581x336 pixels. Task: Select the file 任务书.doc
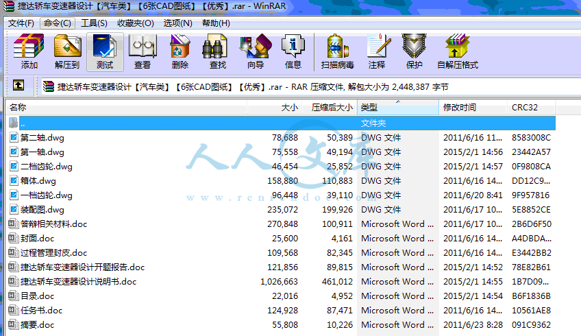click(42, 311)
